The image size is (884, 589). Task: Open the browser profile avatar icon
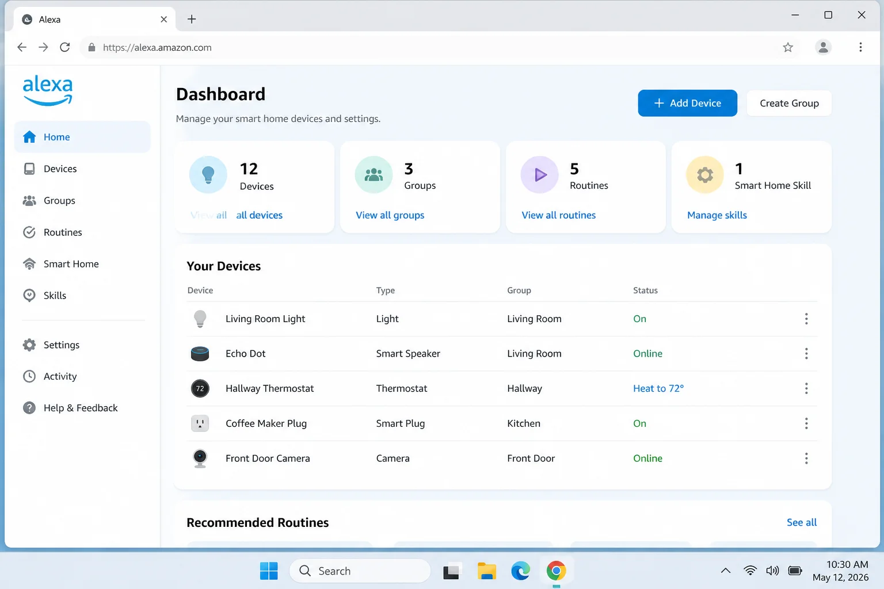coord(824,47)
